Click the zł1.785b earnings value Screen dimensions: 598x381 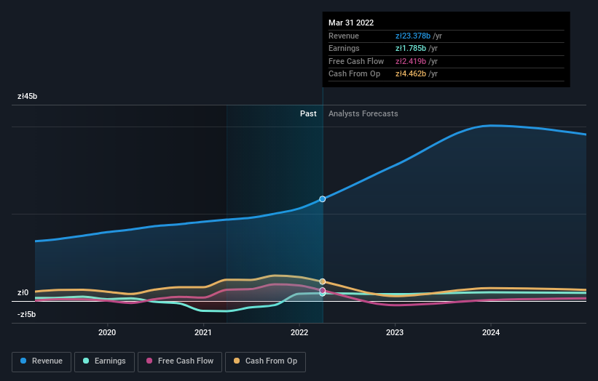click(411, 48)
